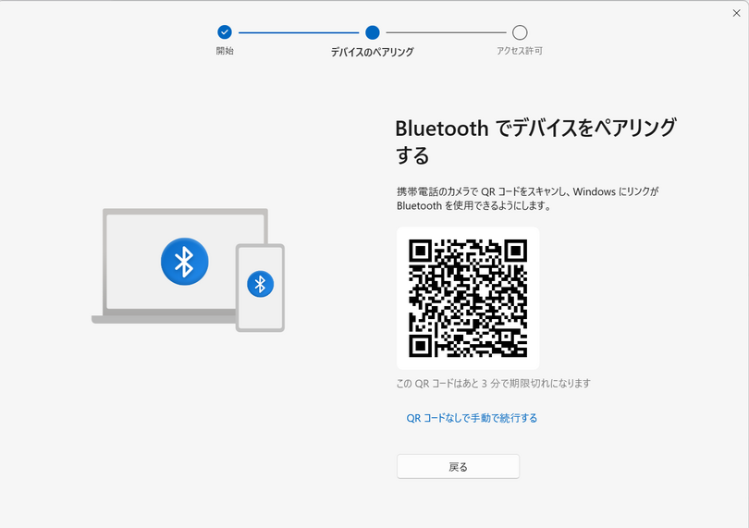Click the デバイスのペアリング step circle
Image resolution: width=749 pixels, height=528 pixels.
pos(372,32)
